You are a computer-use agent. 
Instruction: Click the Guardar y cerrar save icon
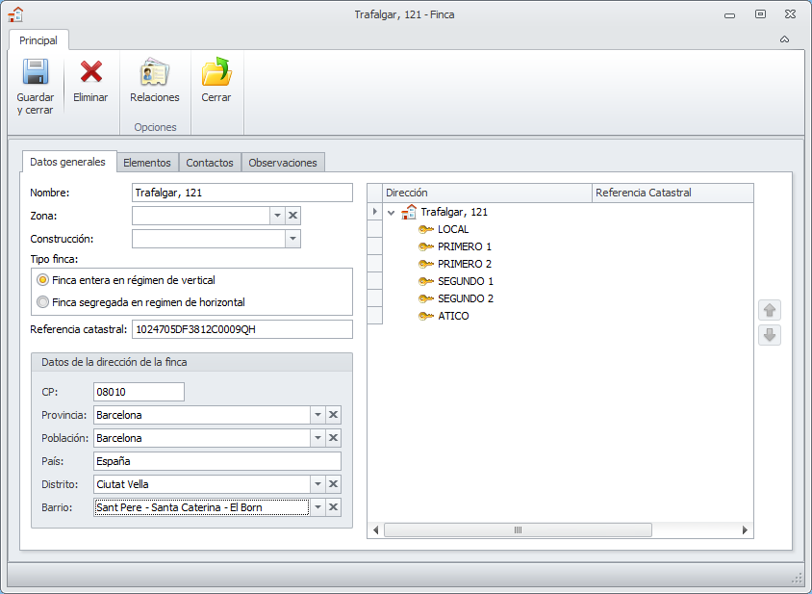35,73
